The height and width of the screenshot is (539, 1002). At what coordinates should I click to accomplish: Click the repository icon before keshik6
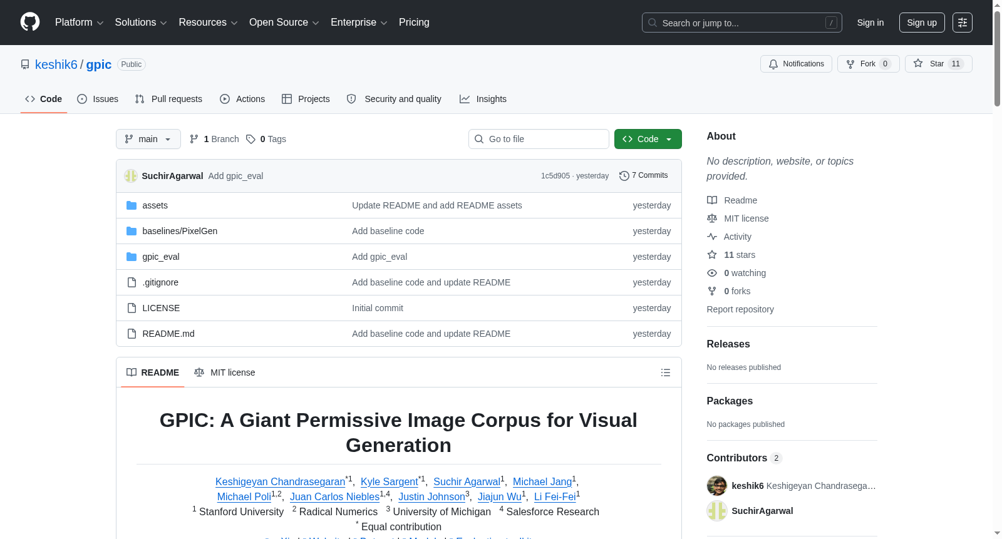[25, 64]
